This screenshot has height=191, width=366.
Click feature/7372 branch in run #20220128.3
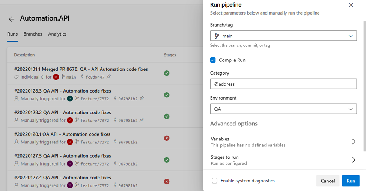95,99
